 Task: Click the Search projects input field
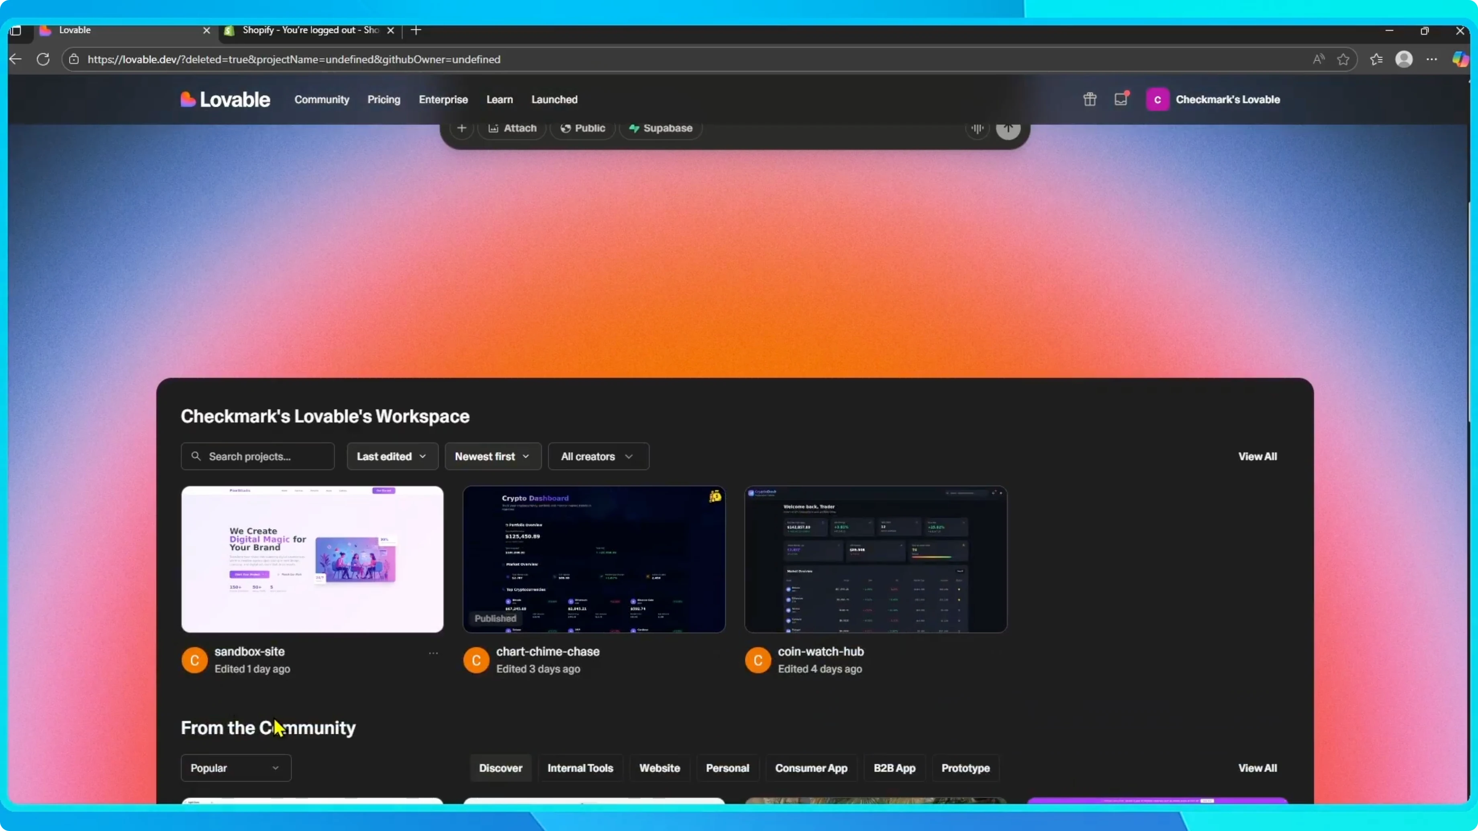pyautogui.click(x=257, y=456)
